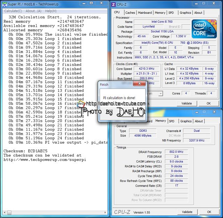
Task: Click 'Checksum: ECD1AEC5' line in Super PI
Action: point(25,151)
